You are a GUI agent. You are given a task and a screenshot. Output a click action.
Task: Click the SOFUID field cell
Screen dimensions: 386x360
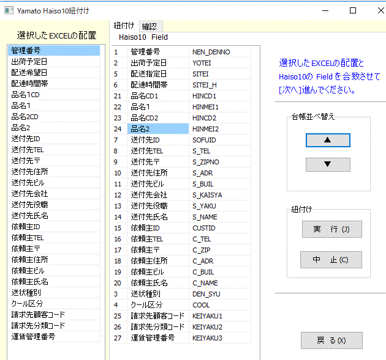tap(220, 140)
